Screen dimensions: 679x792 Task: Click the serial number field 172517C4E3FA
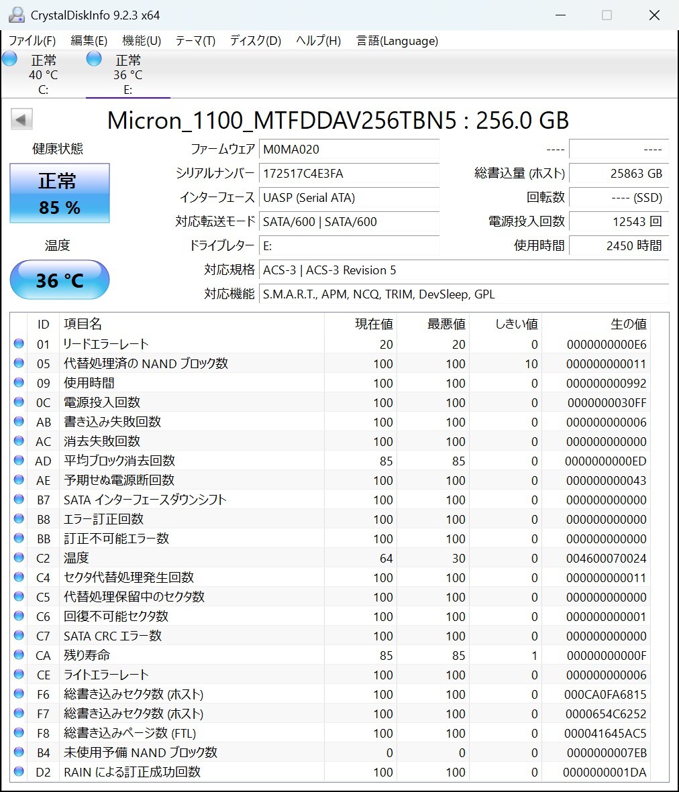[349, 174]
